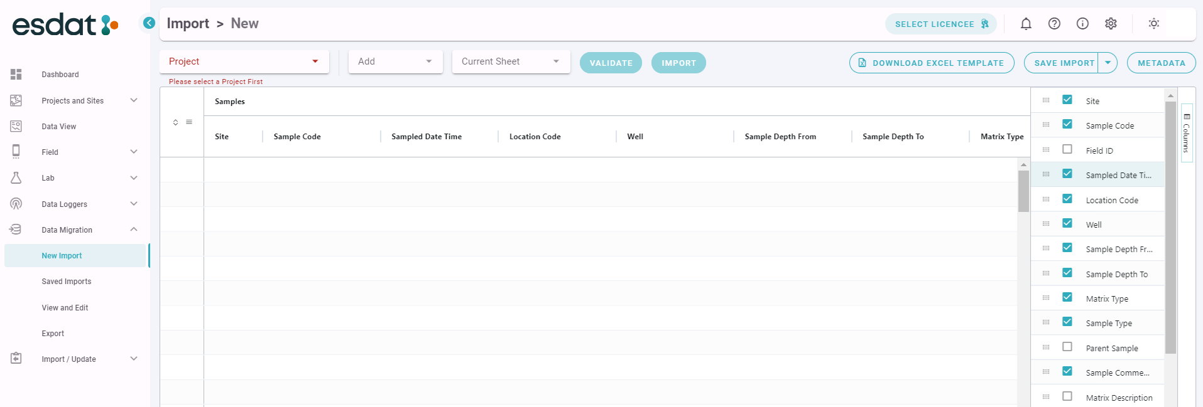Click the Projects and Sites map icon
Image resolution: width=1203 pixels, height=407 pixels.
(16, 100)
